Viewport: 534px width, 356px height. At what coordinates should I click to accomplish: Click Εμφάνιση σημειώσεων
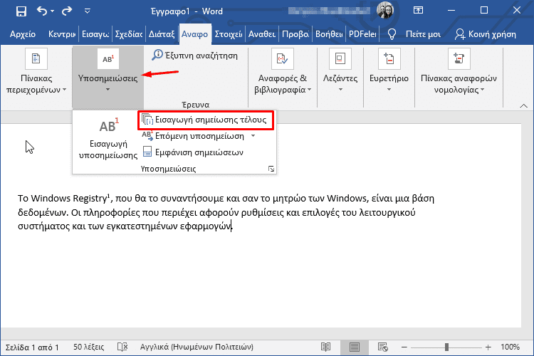(193, 152)
